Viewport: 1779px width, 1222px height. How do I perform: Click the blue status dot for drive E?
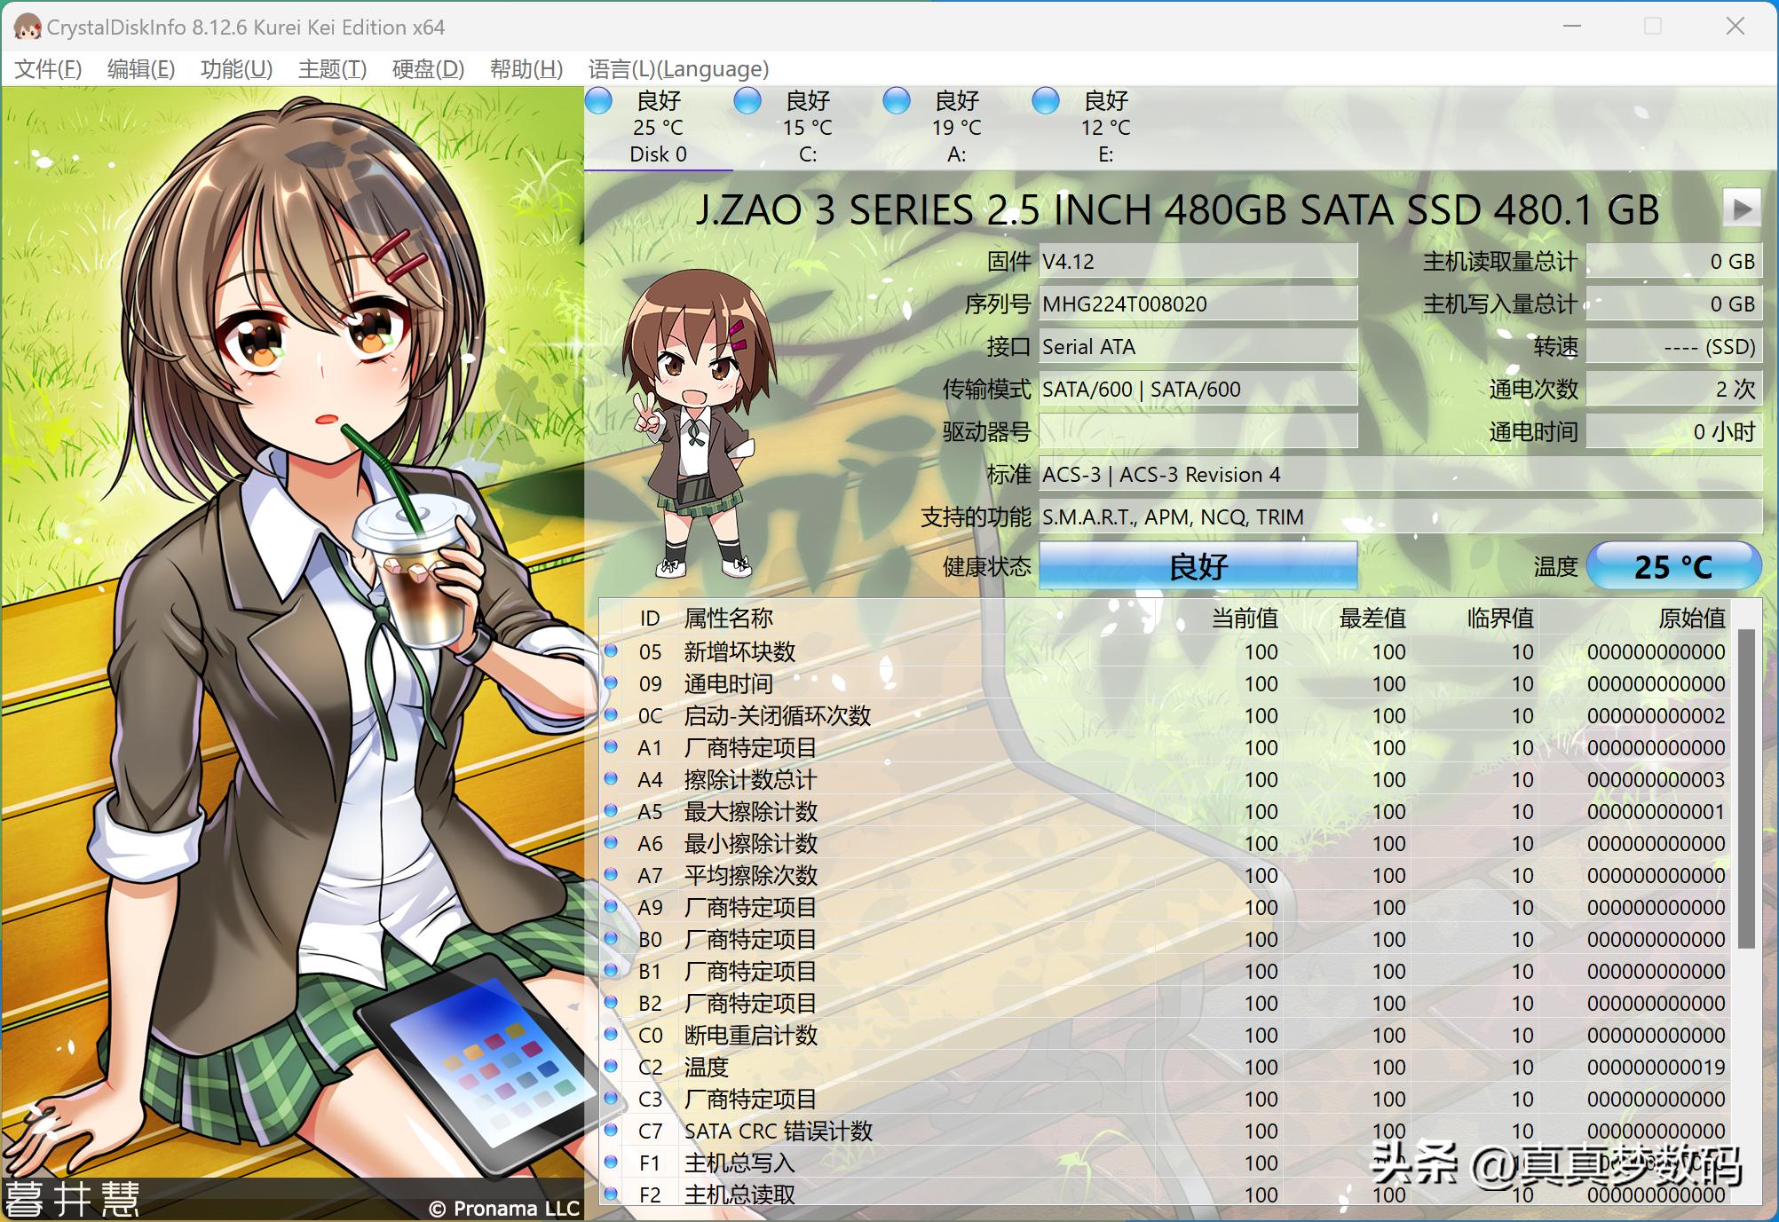pos(1045,102)
